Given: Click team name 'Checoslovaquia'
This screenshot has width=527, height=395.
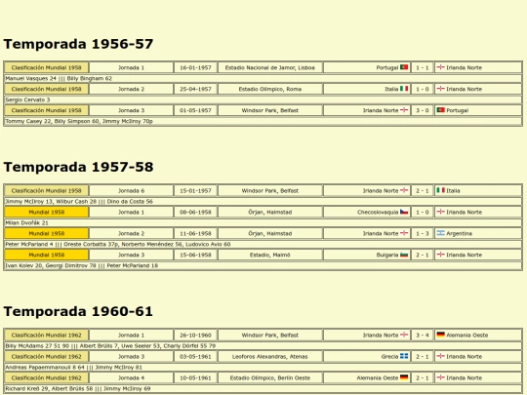Looking at the screenshot, I should click(378, 212).
